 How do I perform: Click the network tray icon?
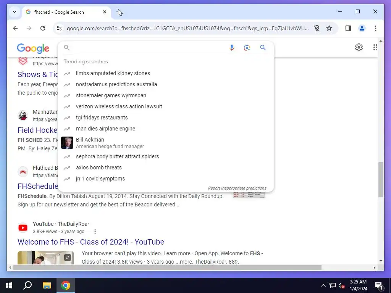[333, 285]
